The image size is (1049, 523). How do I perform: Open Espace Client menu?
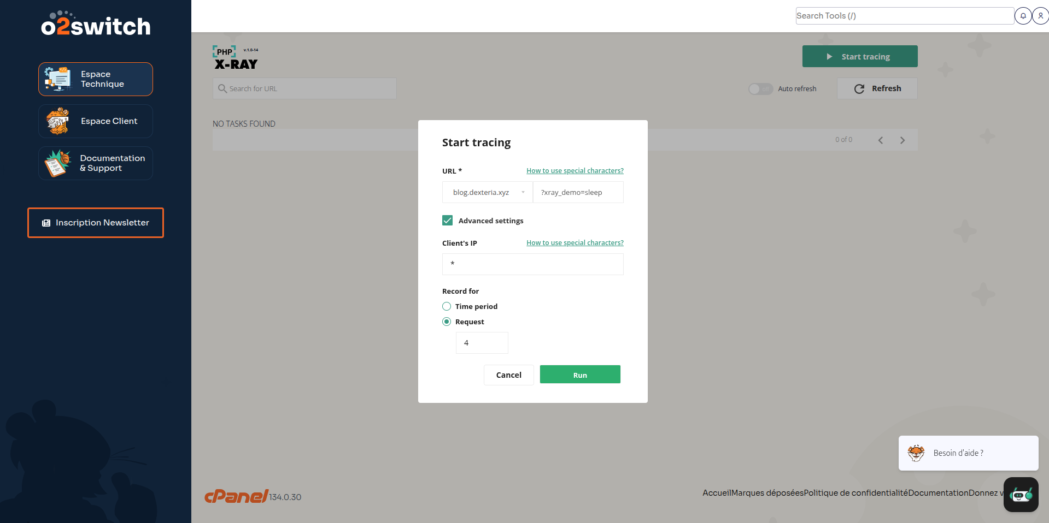click(x=96, y=121)
